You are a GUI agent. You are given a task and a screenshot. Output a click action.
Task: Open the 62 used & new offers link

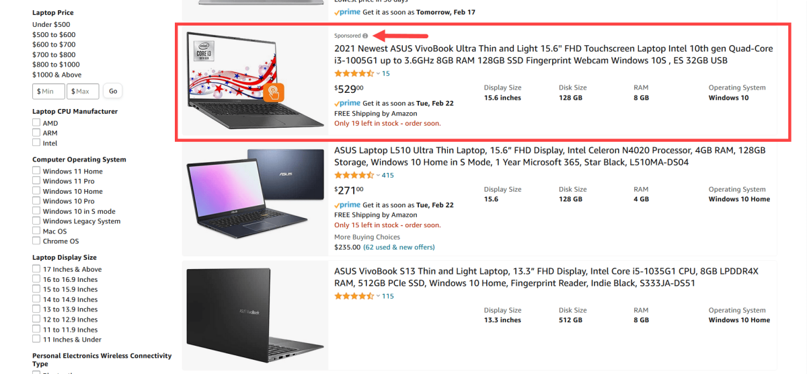click(399, 247)
